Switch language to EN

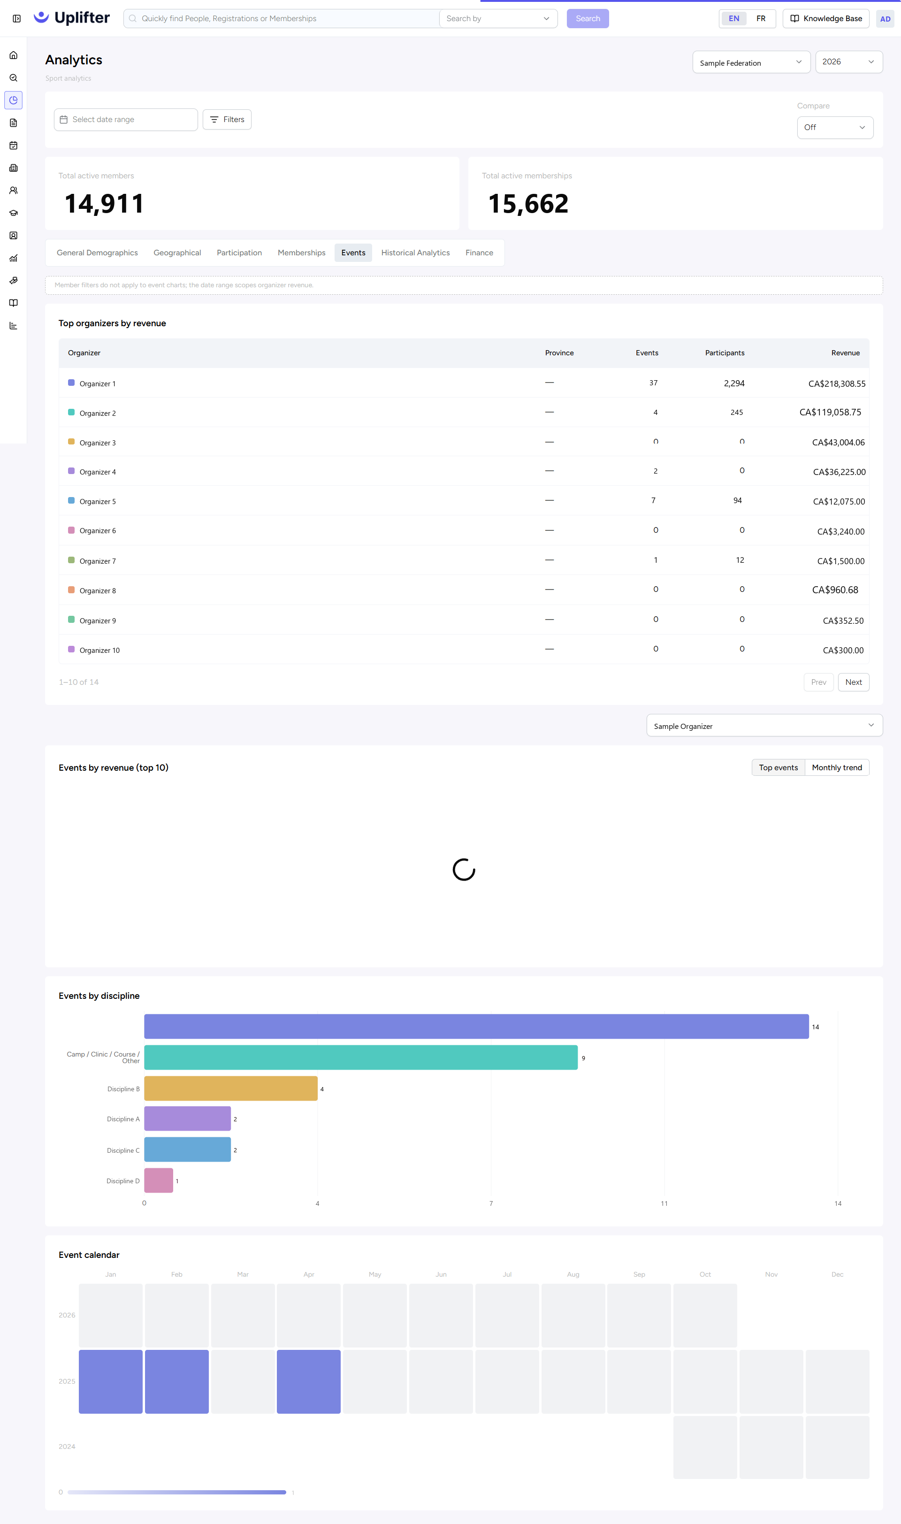pyautogui.click(x=733, y=19)
